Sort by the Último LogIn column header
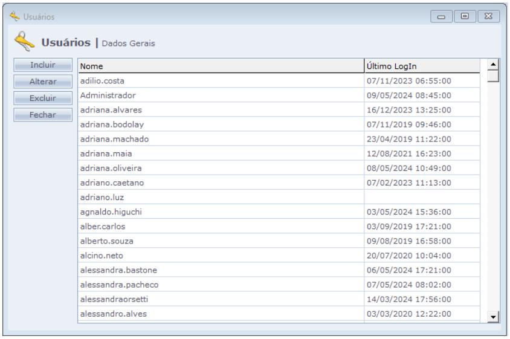 click(x=422, y=66)
